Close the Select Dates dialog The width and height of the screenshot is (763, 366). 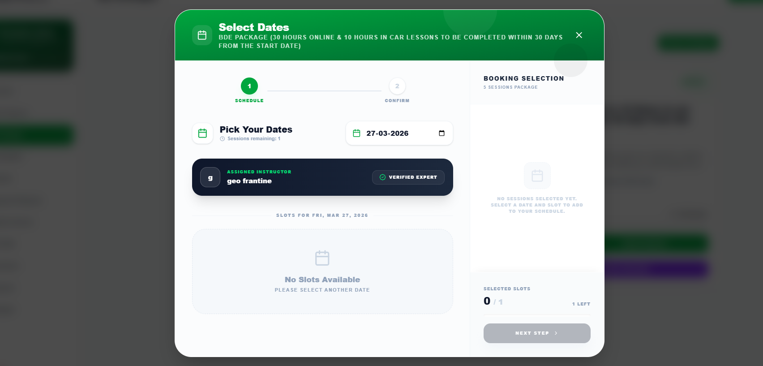[579, 35]
